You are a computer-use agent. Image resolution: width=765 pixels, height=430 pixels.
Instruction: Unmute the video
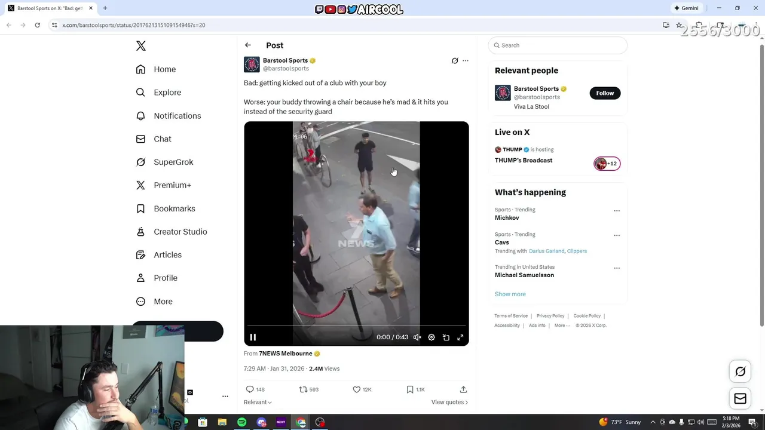pos(417,337)
